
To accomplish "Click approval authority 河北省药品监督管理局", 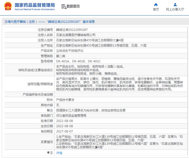I will click(71, 115).
